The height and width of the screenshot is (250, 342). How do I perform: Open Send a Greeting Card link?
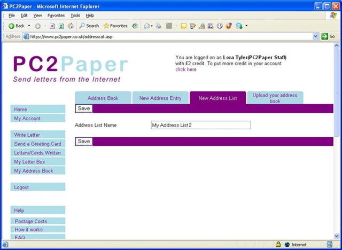click(x=38, y=144)
